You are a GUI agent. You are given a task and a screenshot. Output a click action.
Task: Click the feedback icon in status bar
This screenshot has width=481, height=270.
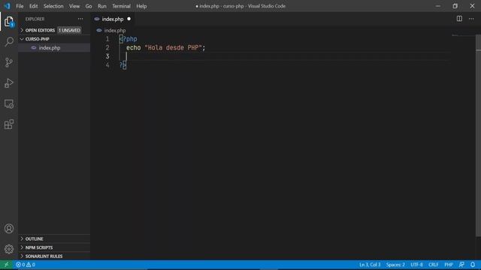[461, 265]
